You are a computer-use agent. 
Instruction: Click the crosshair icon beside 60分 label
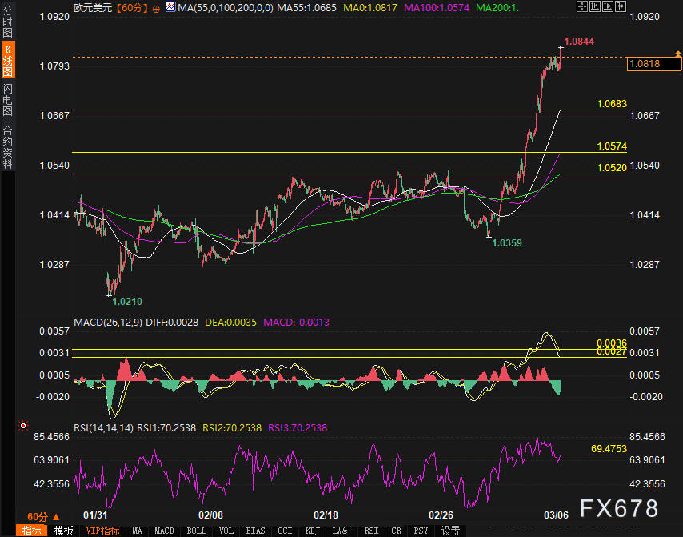tap(154, 7)
